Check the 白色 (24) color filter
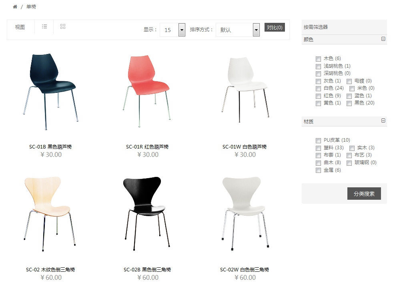 (x=318, y=88)
